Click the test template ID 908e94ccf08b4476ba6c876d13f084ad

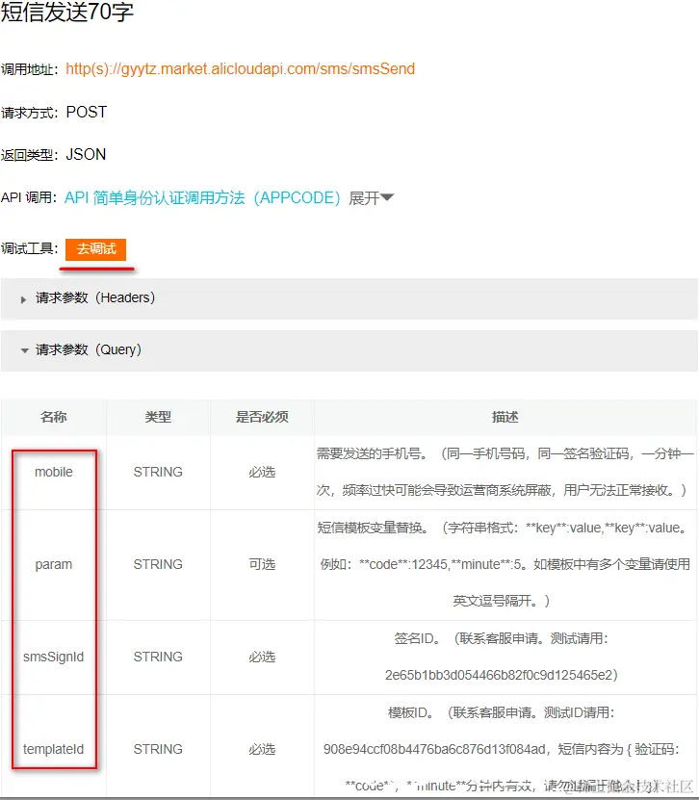434,749
